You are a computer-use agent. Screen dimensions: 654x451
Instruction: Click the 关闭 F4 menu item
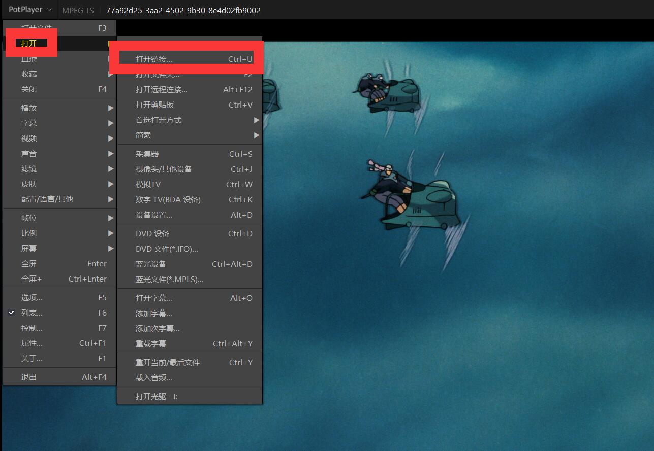[x=60, y=89]
